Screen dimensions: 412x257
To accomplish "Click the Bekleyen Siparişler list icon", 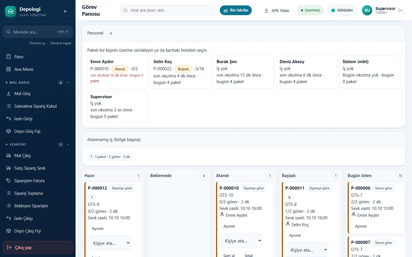I will pyautogui.click(x=9, y=206).
